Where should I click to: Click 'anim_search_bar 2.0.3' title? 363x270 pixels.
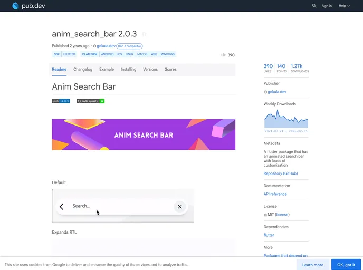pyautogui.click(x=94, y=34)
